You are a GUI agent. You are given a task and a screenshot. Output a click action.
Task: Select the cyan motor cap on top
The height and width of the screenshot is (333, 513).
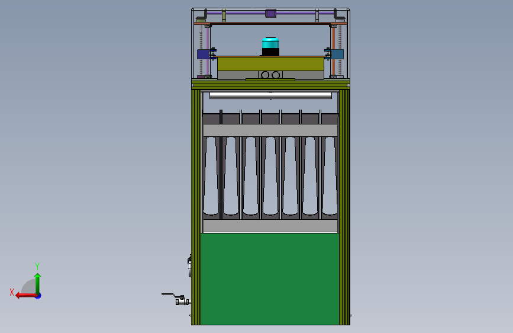(x=270, y=43)
